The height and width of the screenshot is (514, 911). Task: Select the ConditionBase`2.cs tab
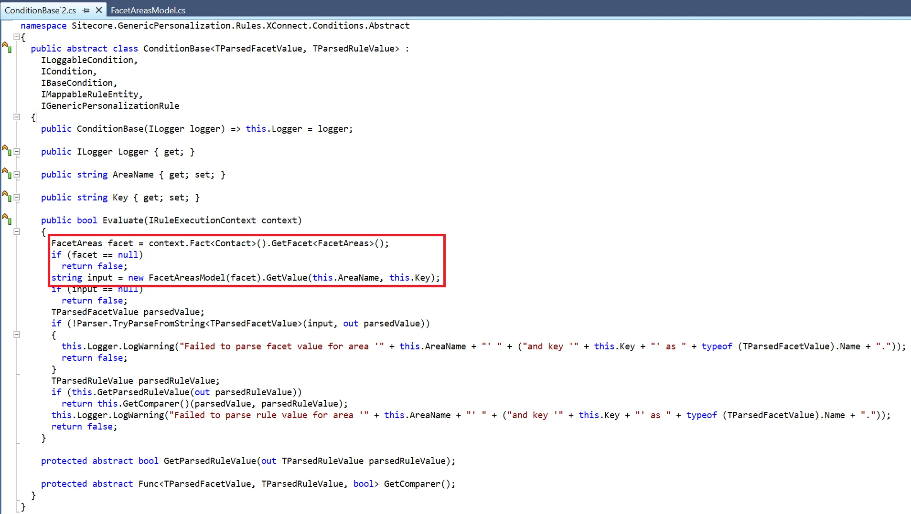[40, 10]
